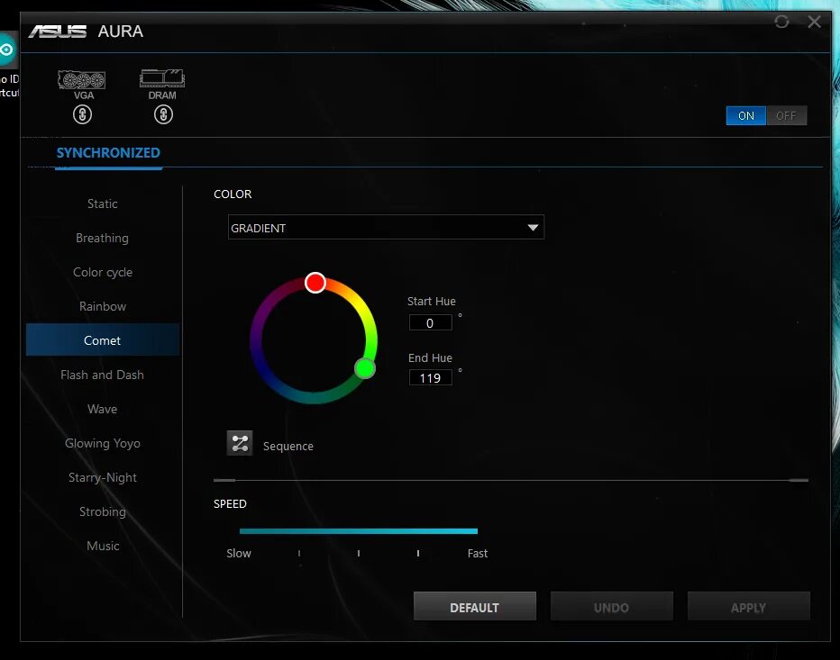Pick the Glowing Yoyo effect
This screenshot has height=660, width=840.
[103, 444]
